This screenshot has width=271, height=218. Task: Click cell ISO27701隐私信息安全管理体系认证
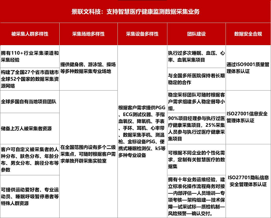pyautogui.click(x=248, y=181)
